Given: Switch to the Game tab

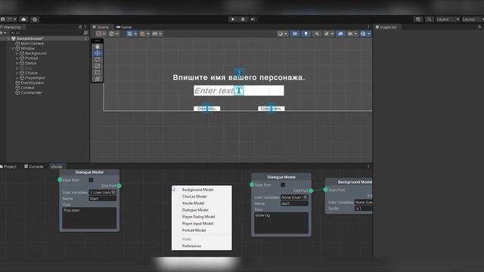Looking at the screenshot, I should [124, 27].
